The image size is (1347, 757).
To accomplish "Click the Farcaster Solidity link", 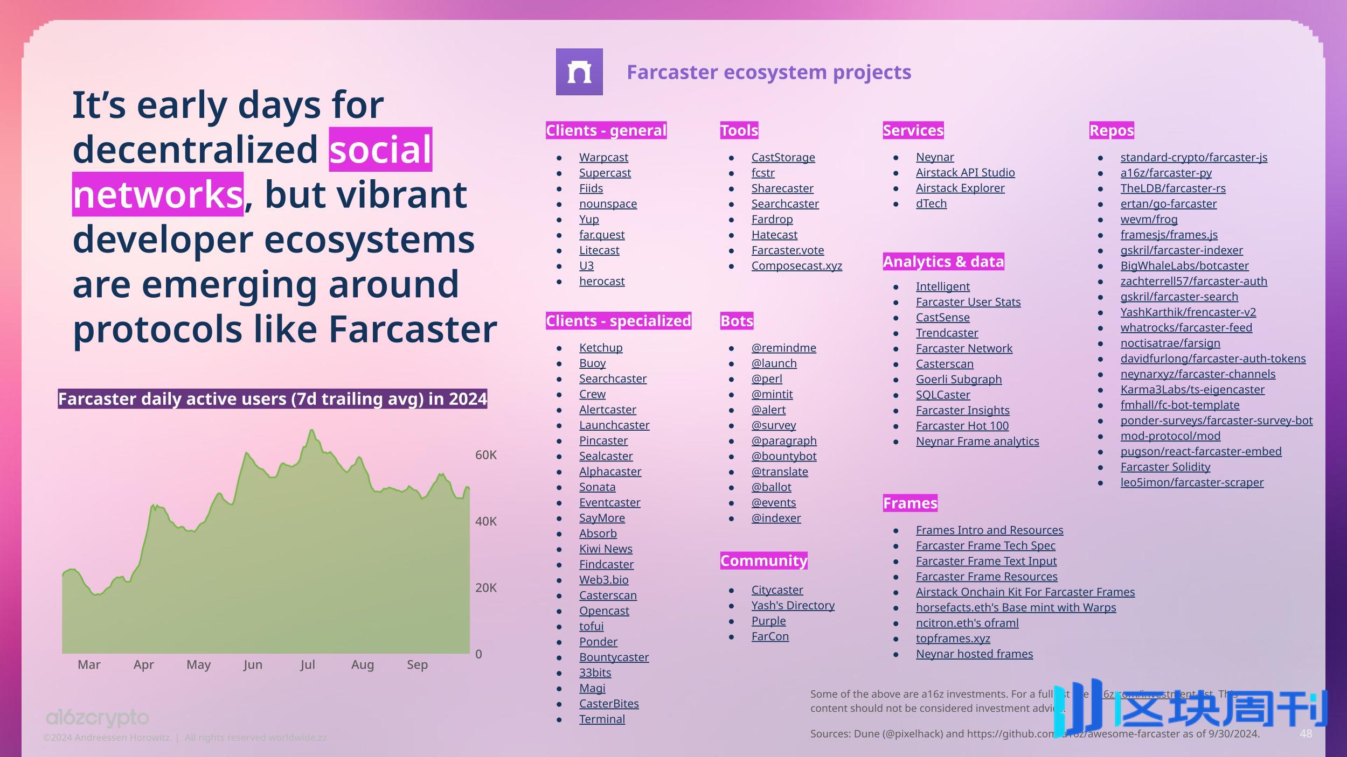I will click(1165, 467).
